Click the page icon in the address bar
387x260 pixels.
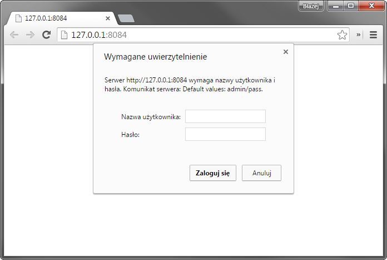click(x=64, y=35)
